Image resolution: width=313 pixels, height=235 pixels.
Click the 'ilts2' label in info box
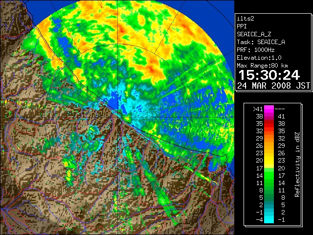[x=246, y=19]
